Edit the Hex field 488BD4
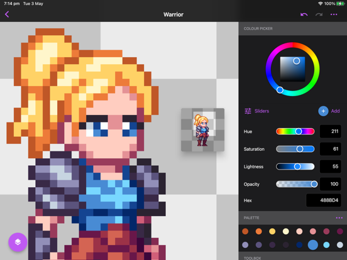Screen dimensions: 347x260 coord(324,200)
